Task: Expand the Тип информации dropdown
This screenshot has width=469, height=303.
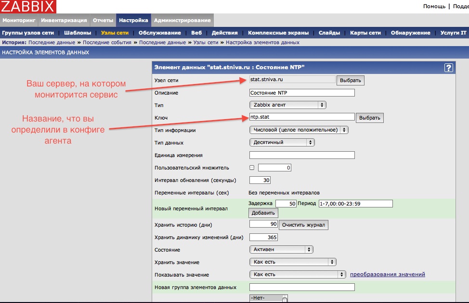Action: [299, 130]
